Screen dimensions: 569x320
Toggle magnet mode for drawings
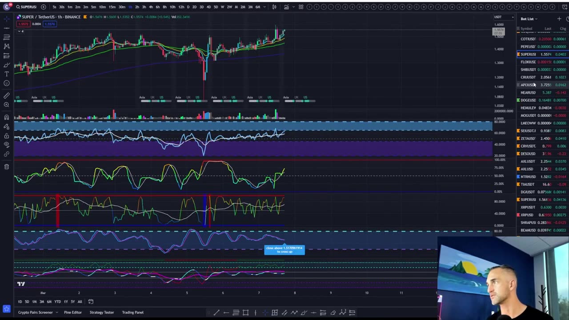(x=7, y=117)
